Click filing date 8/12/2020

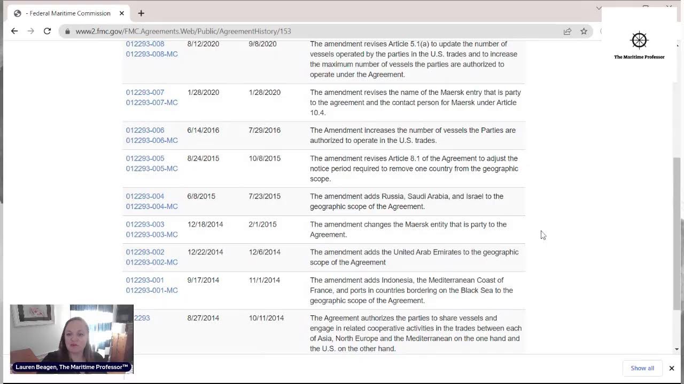[x=203, y=44]
